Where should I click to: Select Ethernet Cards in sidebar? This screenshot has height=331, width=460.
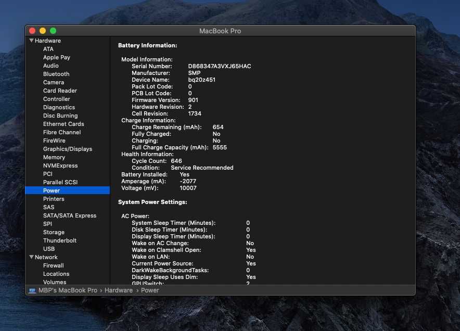[63, 124]
